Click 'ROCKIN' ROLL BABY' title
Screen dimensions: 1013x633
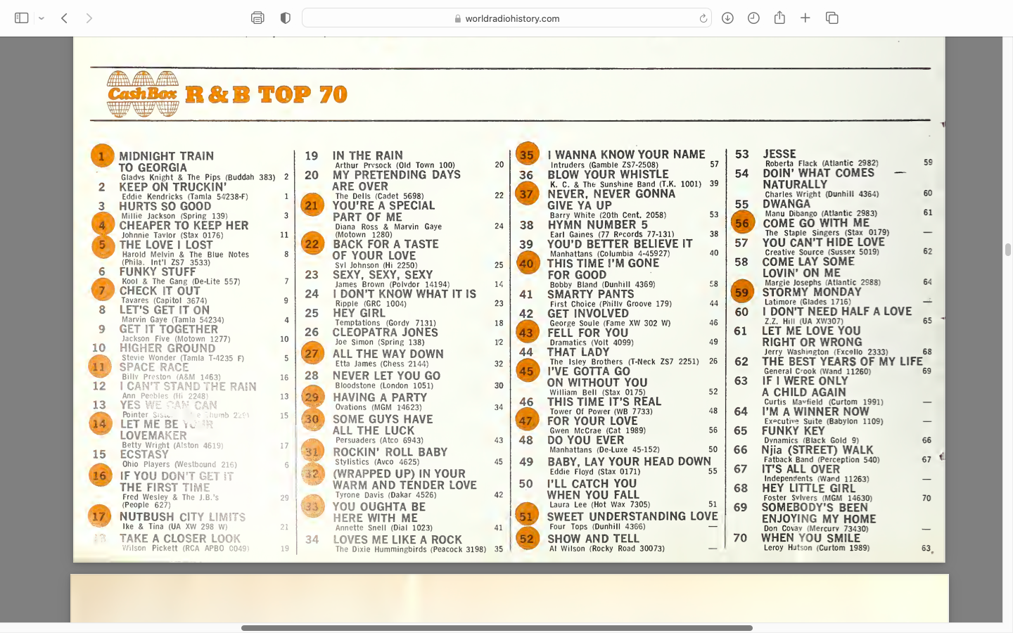click(x=390, y=452)
